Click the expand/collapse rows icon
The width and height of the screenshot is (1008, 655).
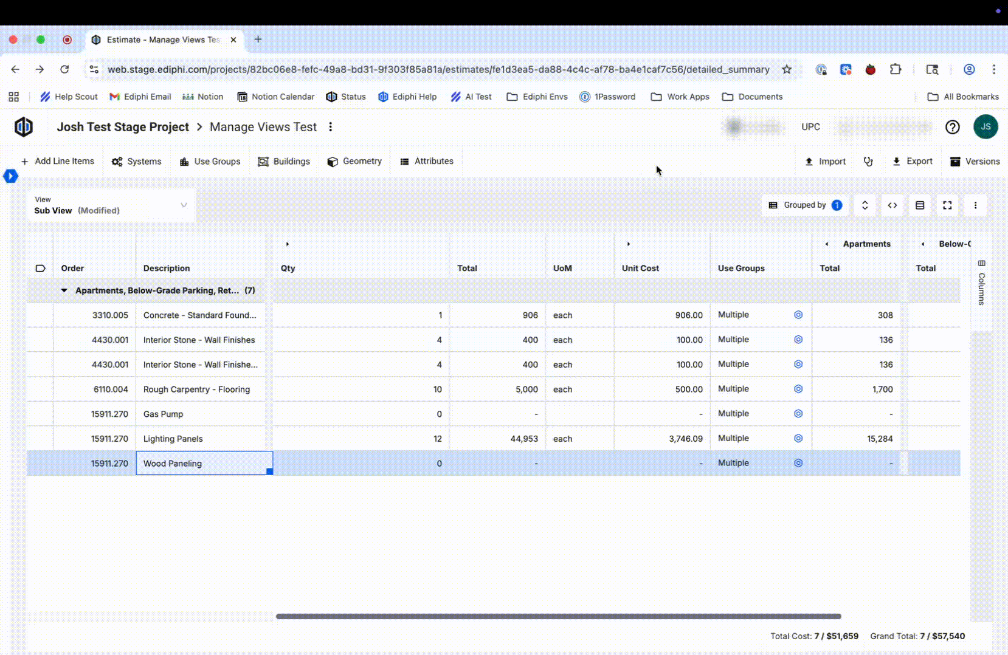click(865, 205)
